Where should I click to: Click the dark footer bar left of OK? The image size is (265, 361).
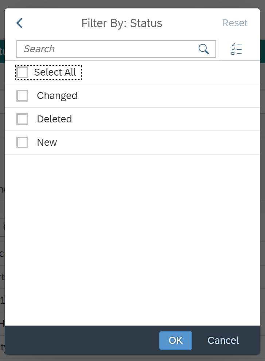click(82, 340)
